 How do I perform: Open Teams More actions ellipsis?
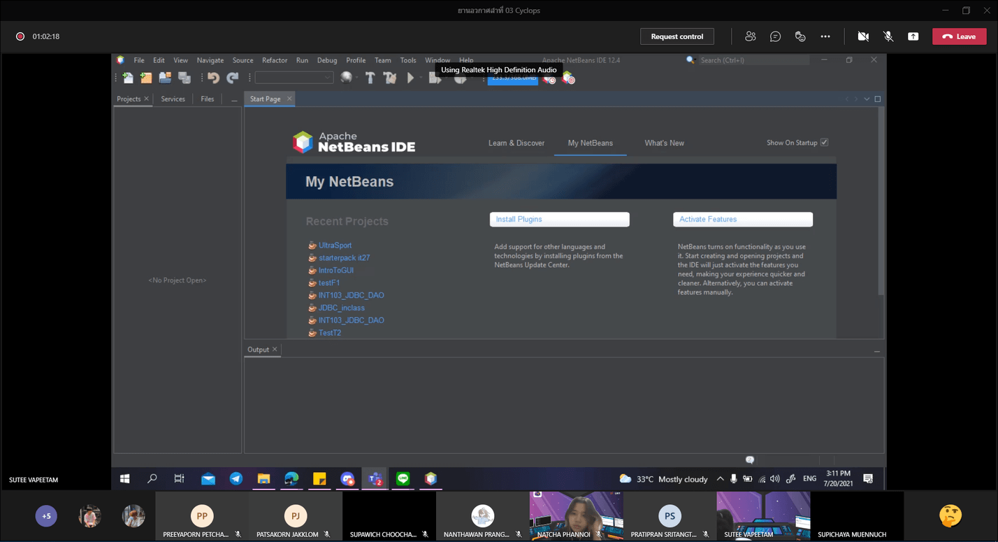click(825, 36)
